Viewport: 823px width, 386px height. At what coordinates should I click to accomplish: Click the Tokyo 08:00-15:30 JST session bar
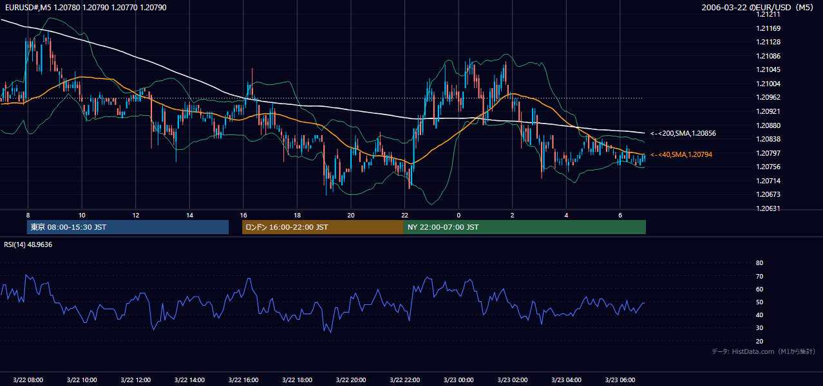[128, 227]
